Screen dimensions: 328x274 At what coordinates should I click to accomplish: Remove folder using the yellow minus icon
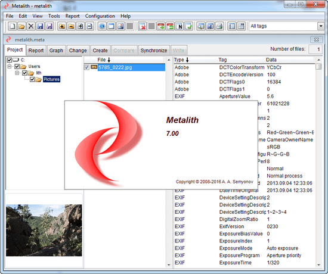pos(71,26)
